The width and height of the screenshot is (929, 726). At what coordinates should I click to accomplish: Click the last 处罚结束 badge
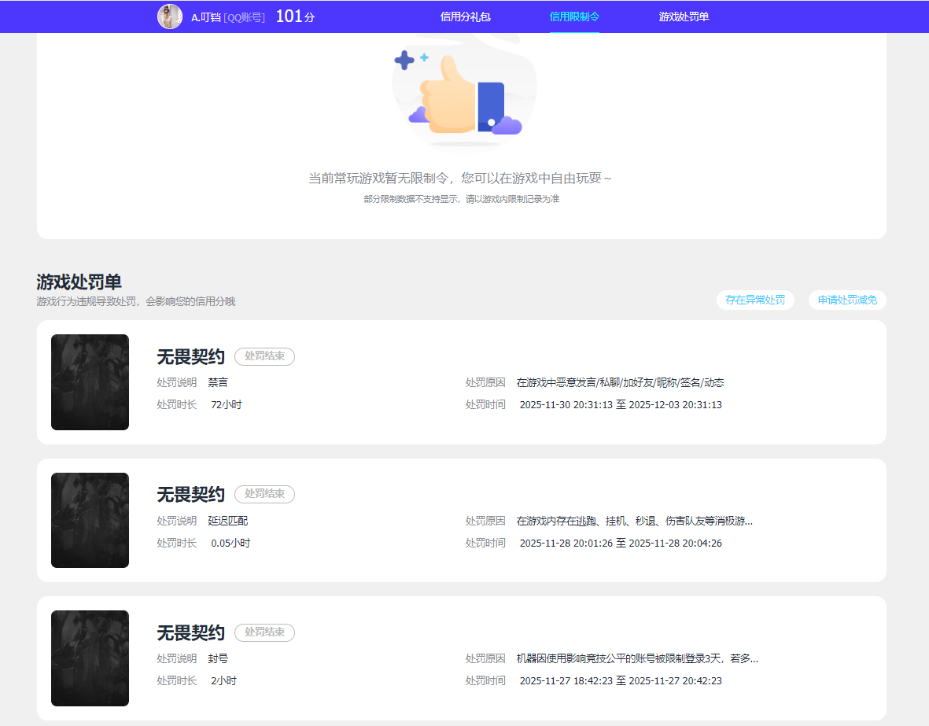click(x=264, y=632)
